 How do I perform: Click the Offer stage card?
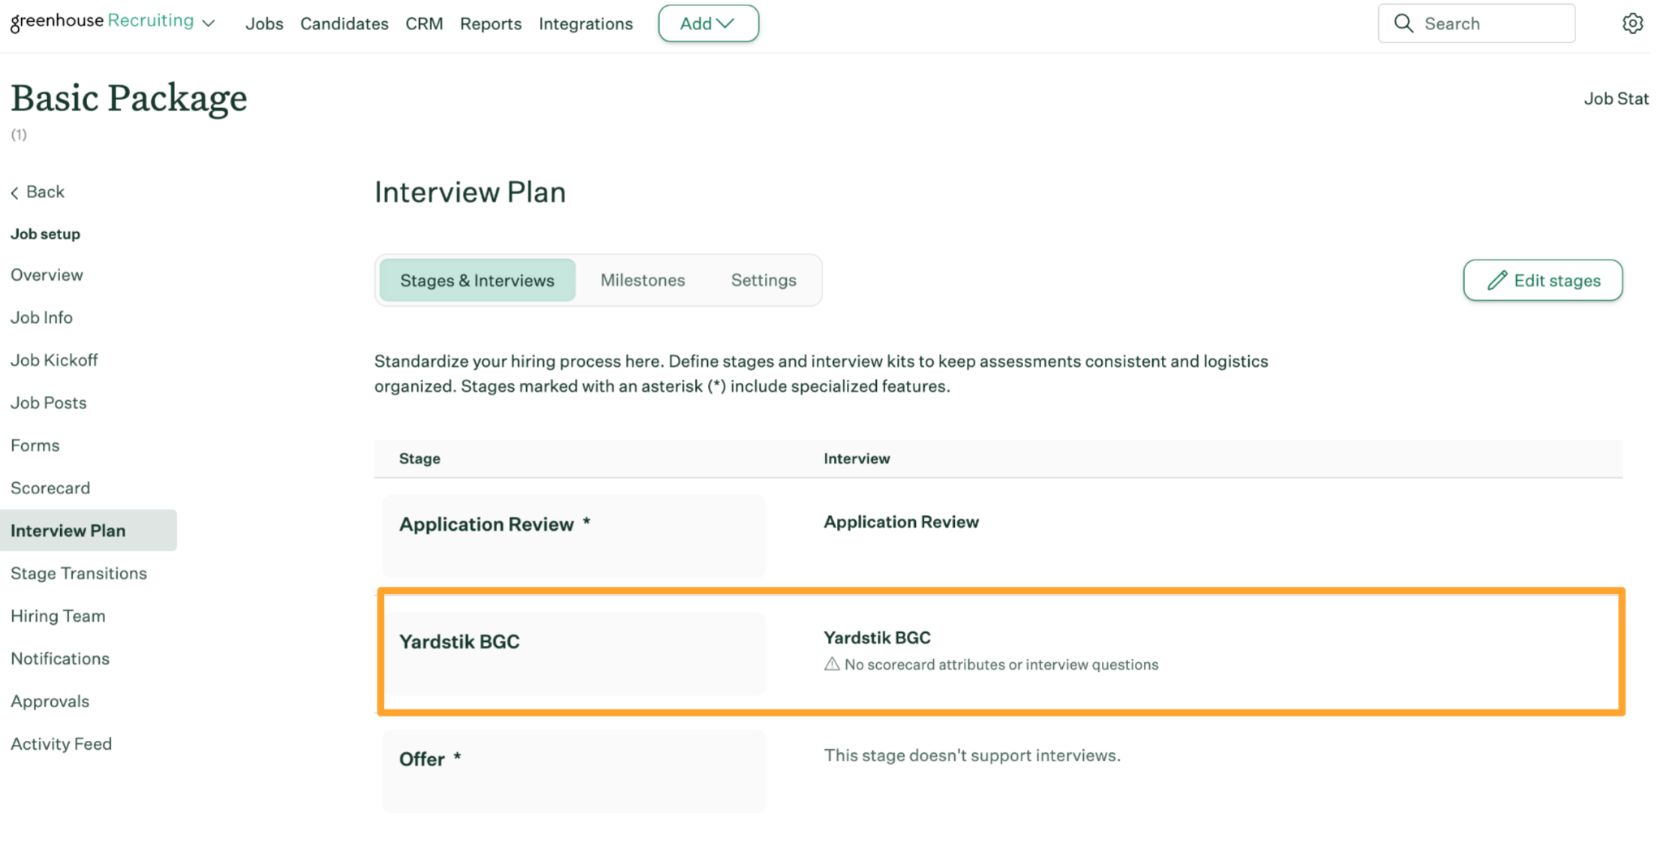[574, 771]
